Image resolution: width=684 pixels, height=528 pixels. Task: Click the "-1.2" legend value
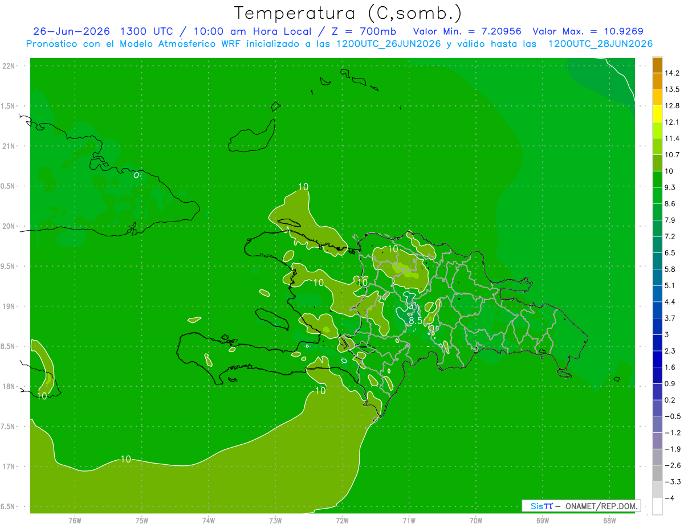pos(673,433)
